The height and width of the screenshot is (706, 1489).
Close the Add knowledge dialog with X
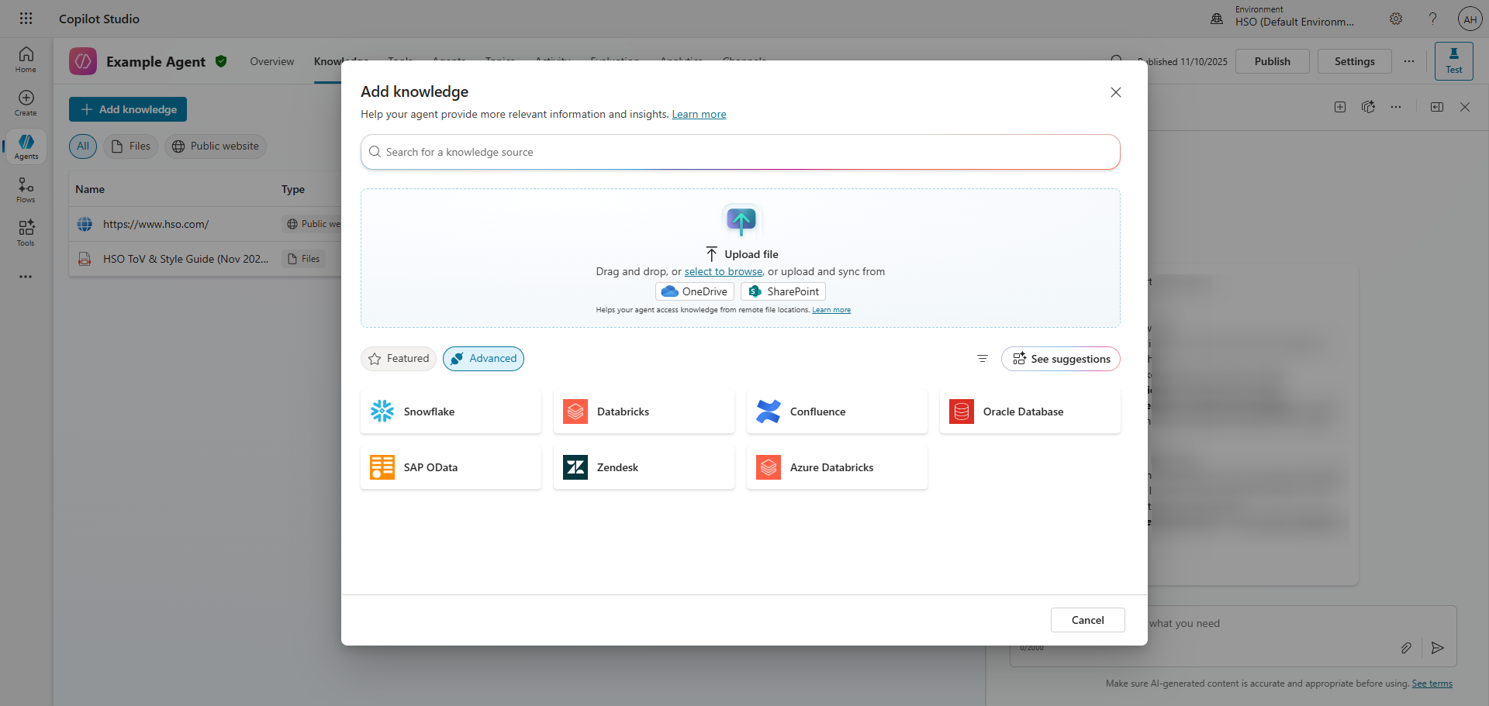[1116, 92]
